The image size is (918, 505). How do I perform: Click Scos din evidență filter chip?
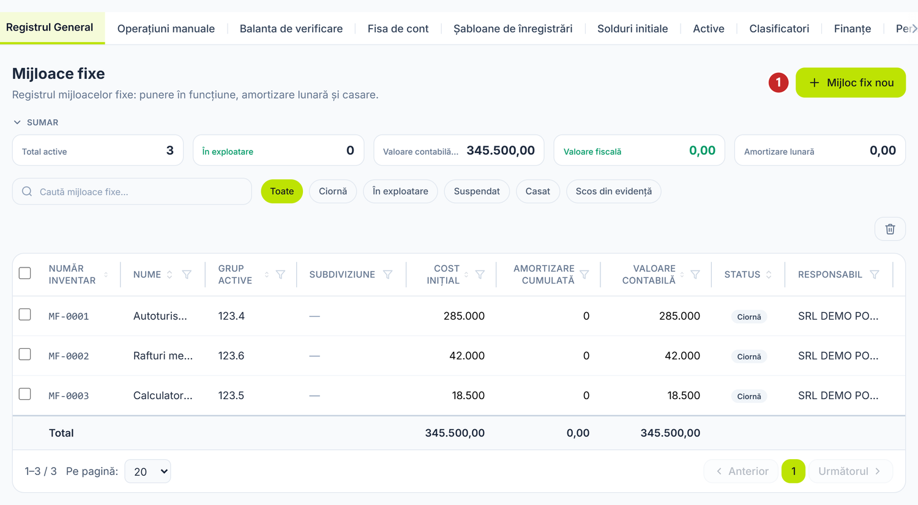[x=614, y=192]
